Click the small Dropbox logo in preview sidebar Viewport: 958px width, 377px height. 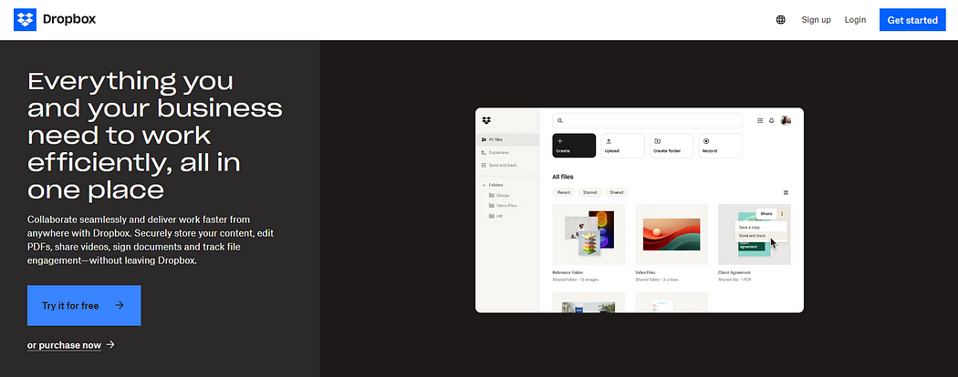(x=486, y=120)
